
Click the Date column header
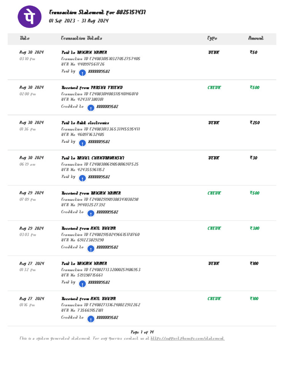[25, 38]
